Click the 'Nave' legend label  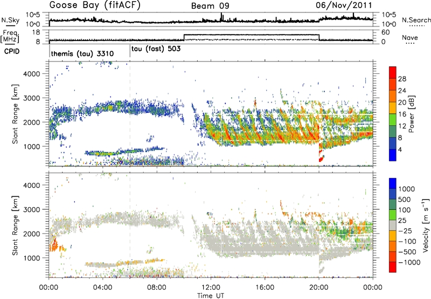click(410, 38)
